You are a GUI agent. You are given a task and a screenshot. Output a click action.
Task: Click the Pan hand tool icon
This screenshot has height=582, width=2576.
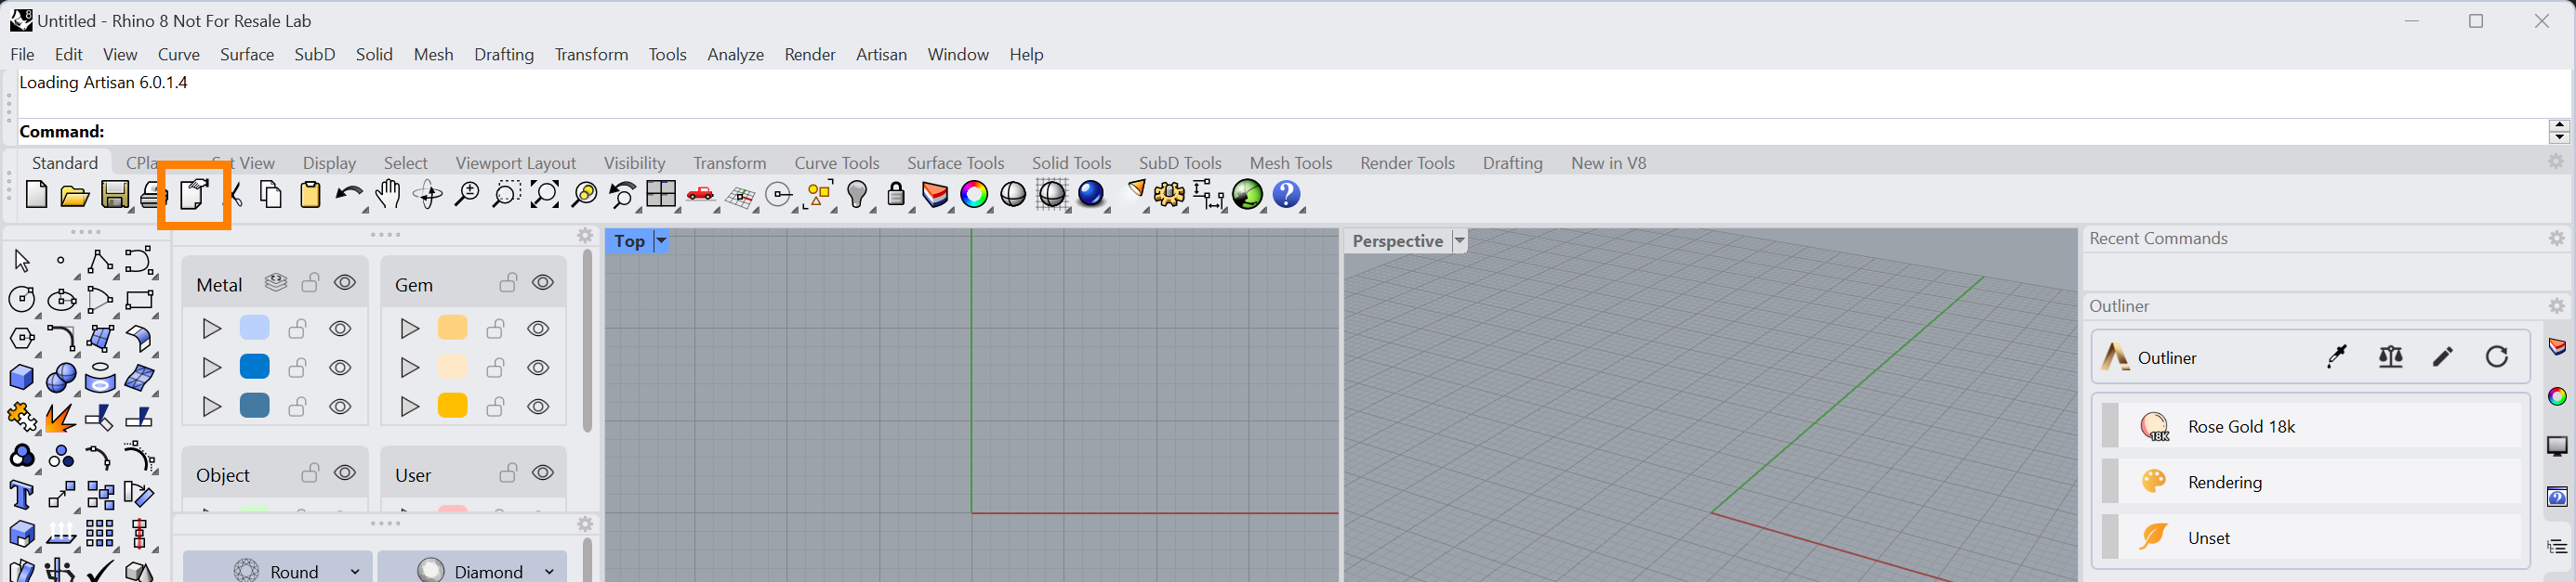388,195
